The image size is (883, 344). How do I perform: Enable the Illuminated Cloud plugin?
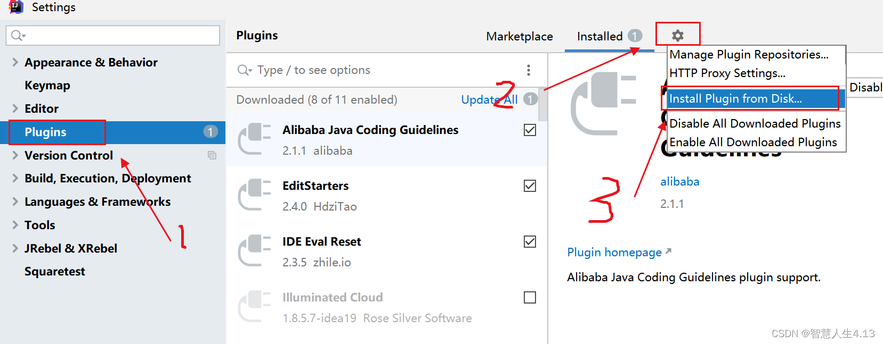tap(530, 297)
